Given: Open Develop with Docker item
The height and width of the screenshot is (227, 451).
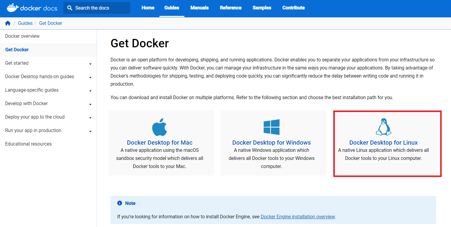Looking at the screenshot, I should pyautogui.click(x=26, y=104).
